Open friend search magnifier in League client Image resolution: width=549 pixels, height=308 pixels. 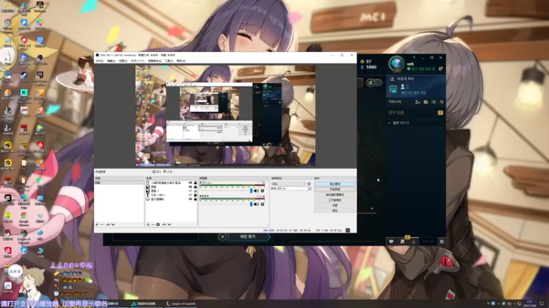tap(441, 102)
